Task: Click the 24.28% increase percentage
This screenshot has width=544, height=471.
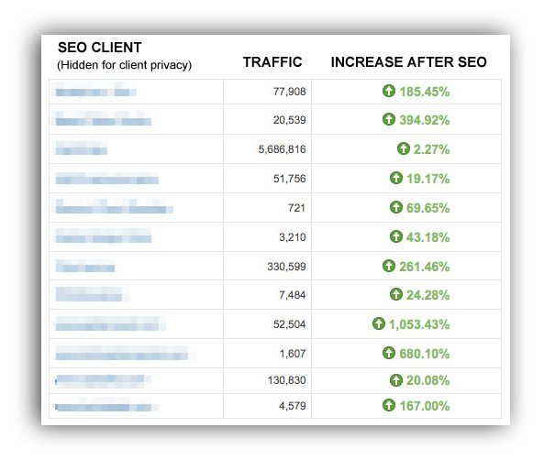Action: (427, 295)
